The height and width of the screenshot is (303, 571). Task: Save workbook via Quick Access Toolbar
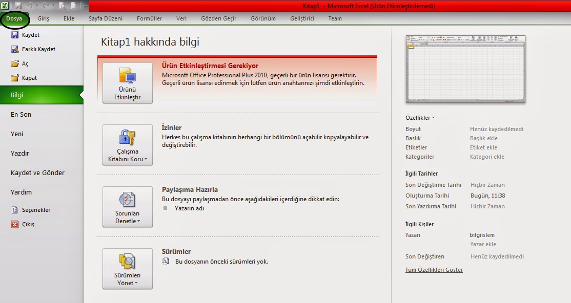(x=19, y=5)
